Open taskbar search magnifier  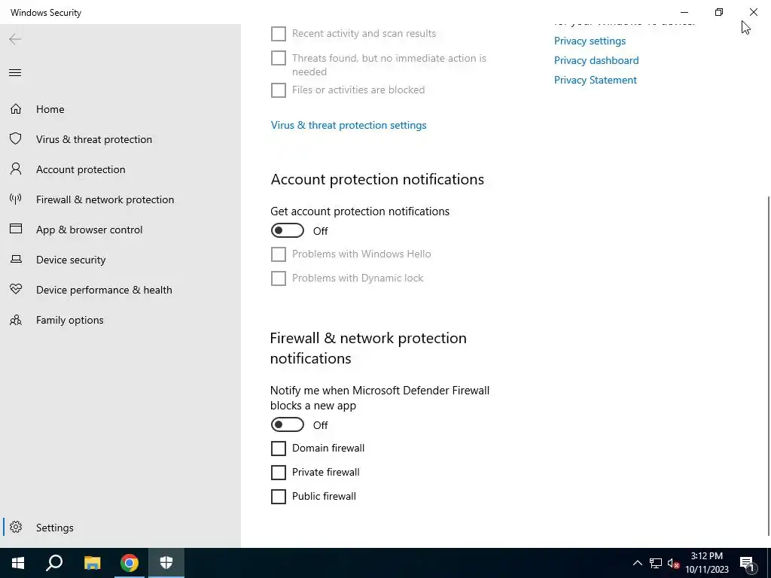click(54, 563)
